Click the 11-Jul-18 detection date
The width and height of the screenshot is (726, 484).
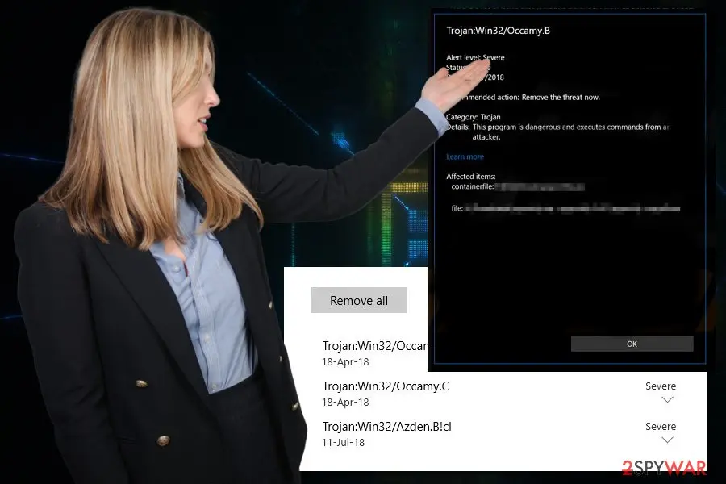point(343,443)
